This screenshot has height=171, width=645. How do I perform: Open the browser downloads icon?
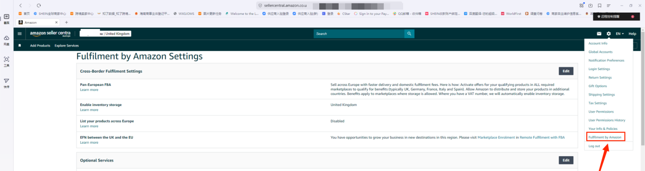click(x=591, y=5)
